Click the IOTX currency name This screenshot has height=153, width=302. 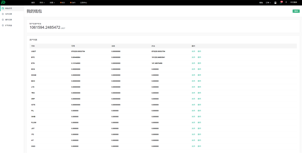33,105
